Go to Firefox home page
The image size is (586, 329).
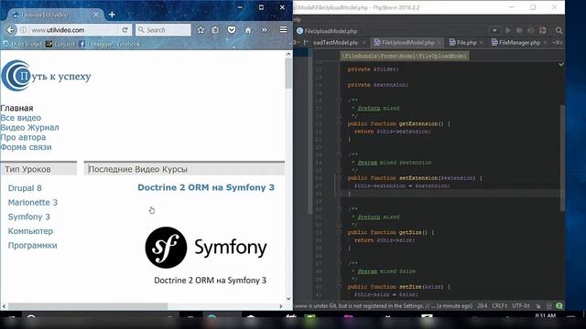coord(248,30)
